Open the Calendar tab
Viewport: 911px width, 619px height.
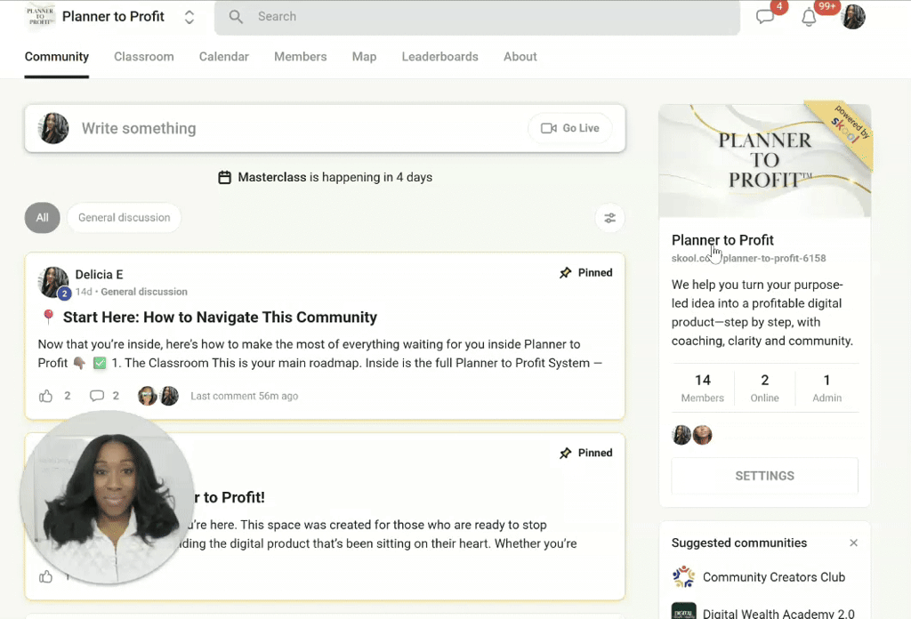tap(223, 56)
